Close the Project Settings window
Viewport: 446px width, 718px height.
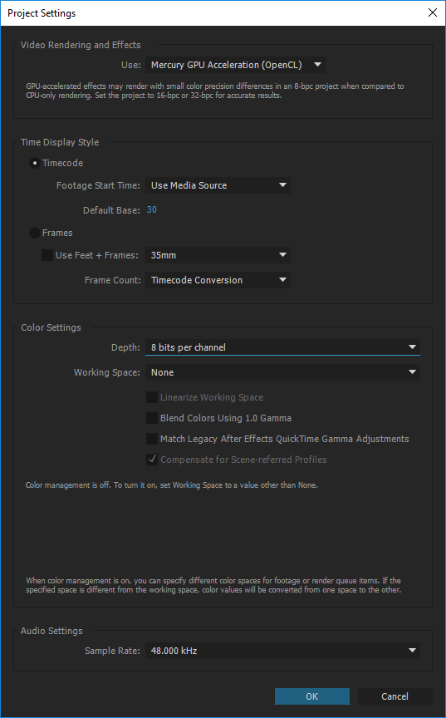pos(432,12)
